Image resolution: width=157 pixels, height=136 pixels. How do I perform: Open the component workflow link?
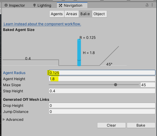click(42, 24)
